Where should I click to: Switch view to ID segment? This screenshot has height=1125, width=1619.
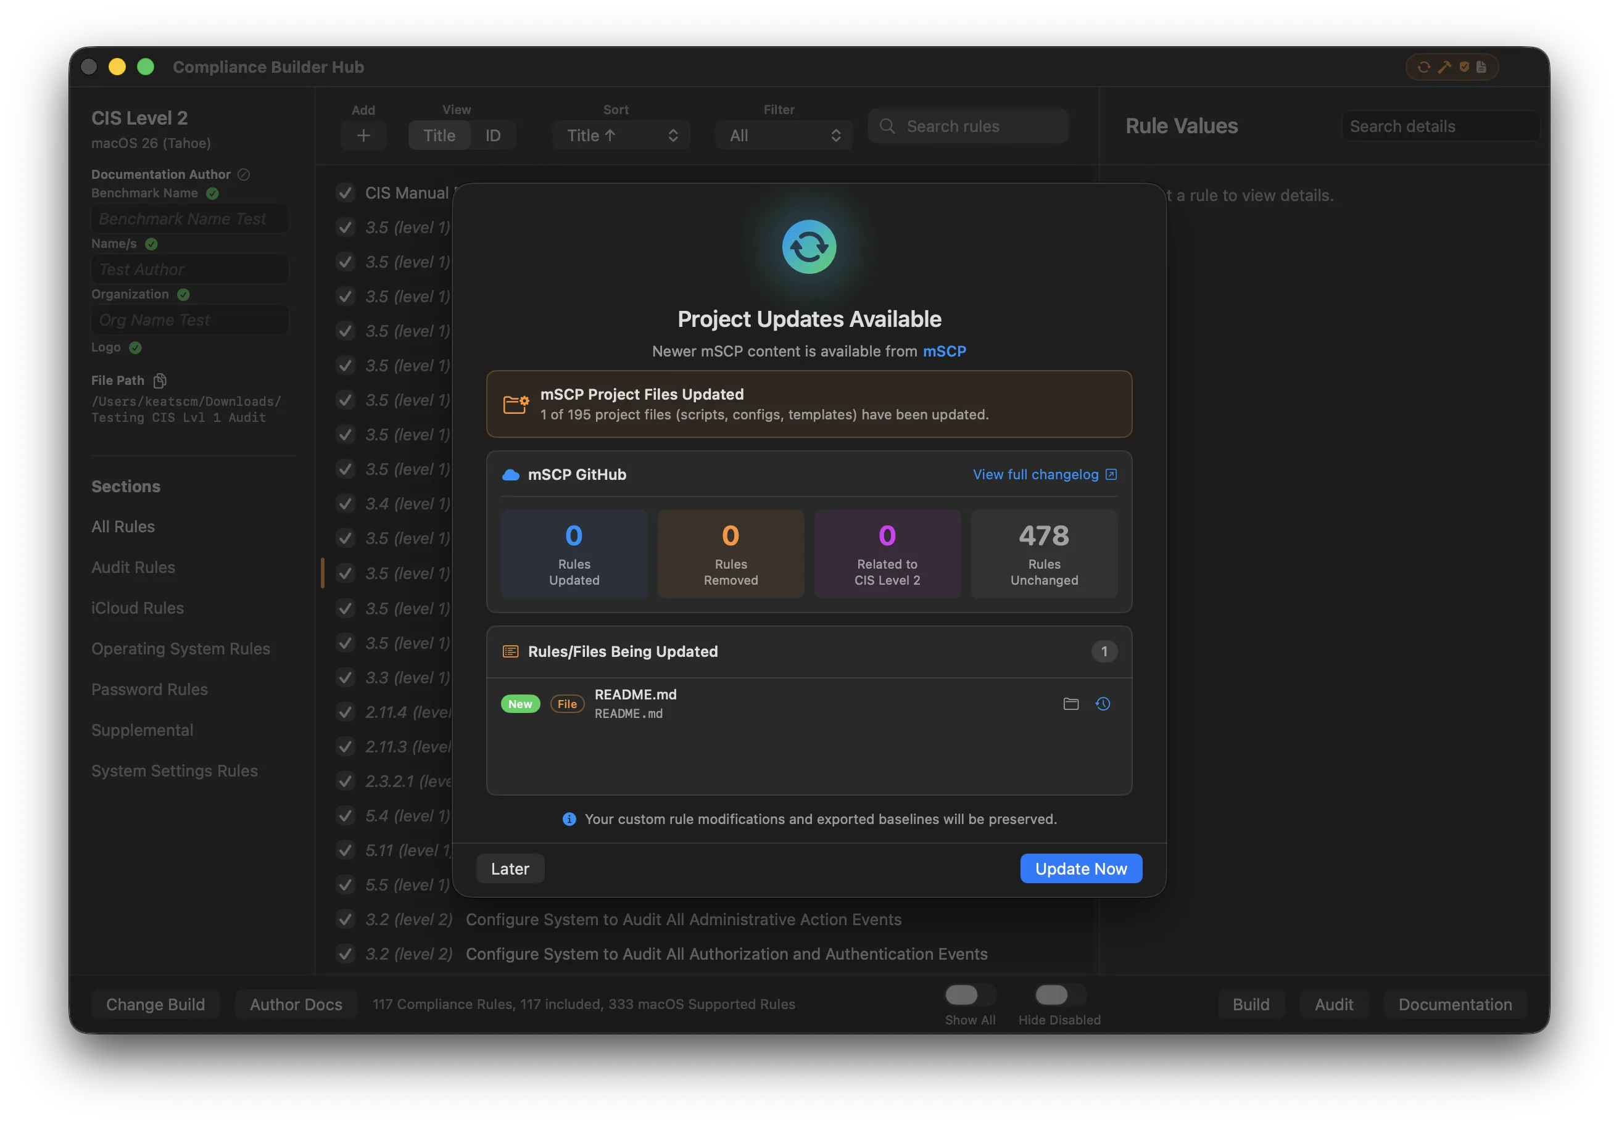(492, 135)
